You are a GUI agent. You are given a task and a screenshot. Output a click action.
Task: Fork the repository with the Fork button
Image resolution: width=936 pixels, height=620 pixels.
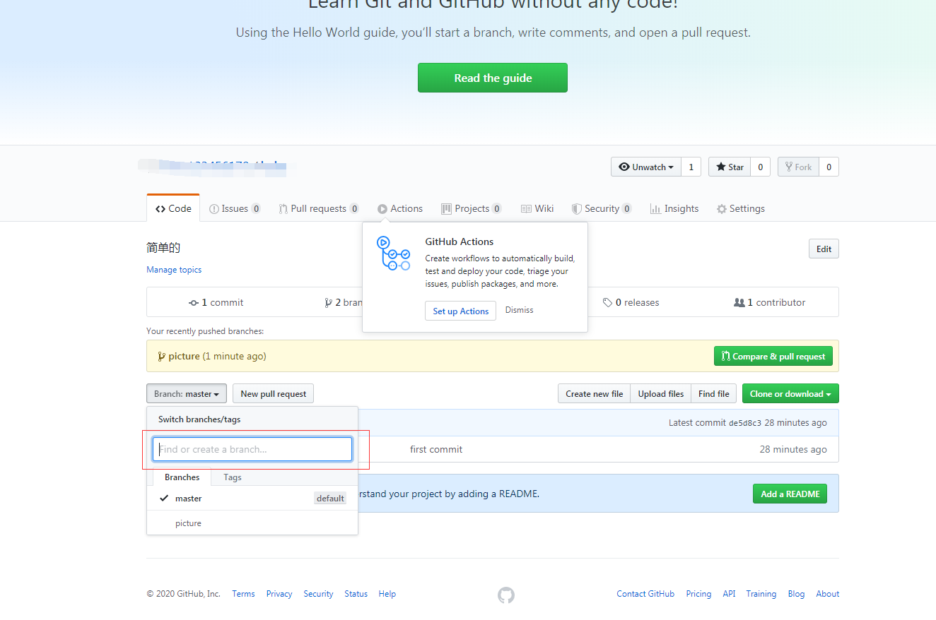point(798,167)
